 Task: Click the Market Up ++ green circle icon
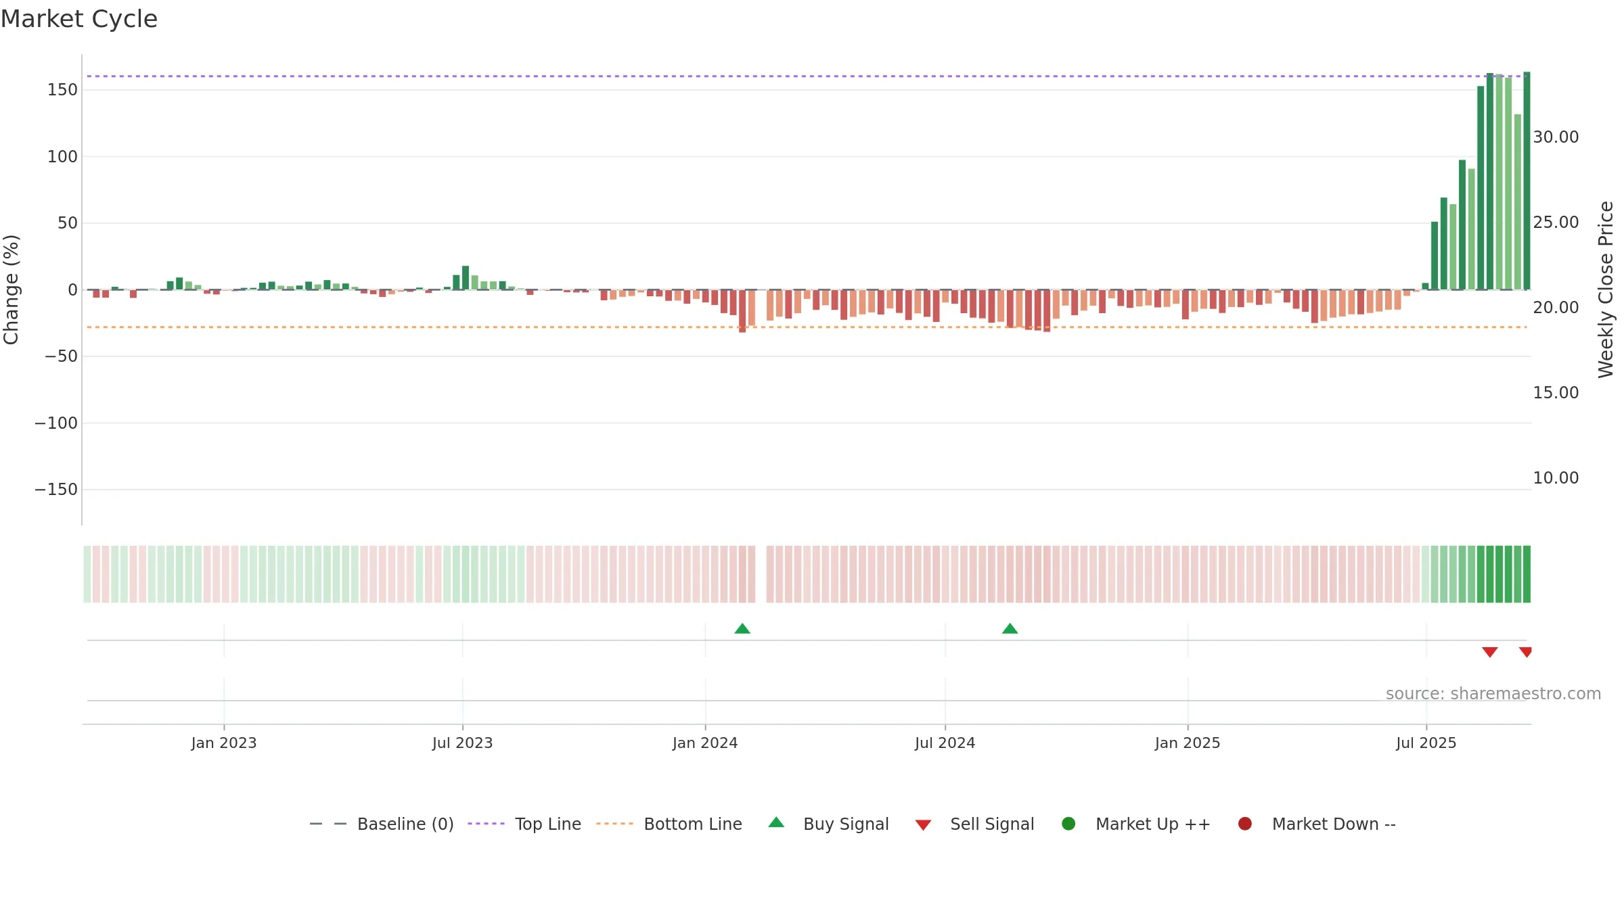click(x=1068, y=824)
